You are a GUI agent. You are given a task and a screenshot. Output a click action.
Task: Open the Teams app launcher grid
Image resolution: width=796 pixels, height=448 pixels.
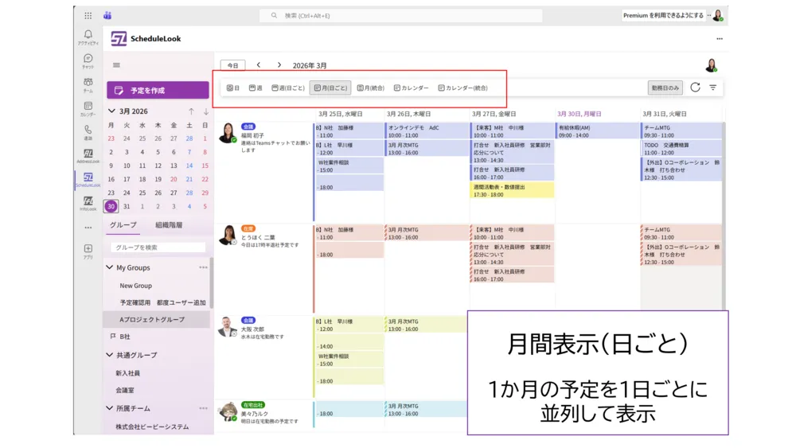point(88,16)
